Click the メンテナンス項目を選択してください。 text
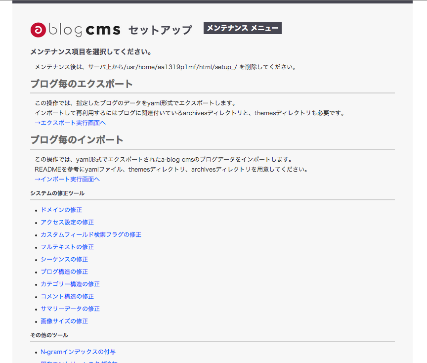427x363 pixels. (x=91, y=52)
